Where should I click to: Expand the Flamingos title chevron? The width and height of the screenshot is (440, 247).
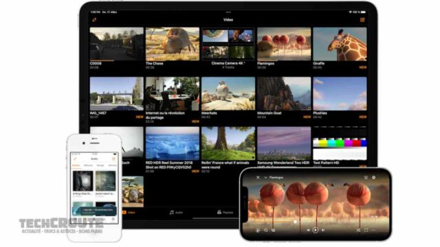pyautogui.click(x=265, y=178)
